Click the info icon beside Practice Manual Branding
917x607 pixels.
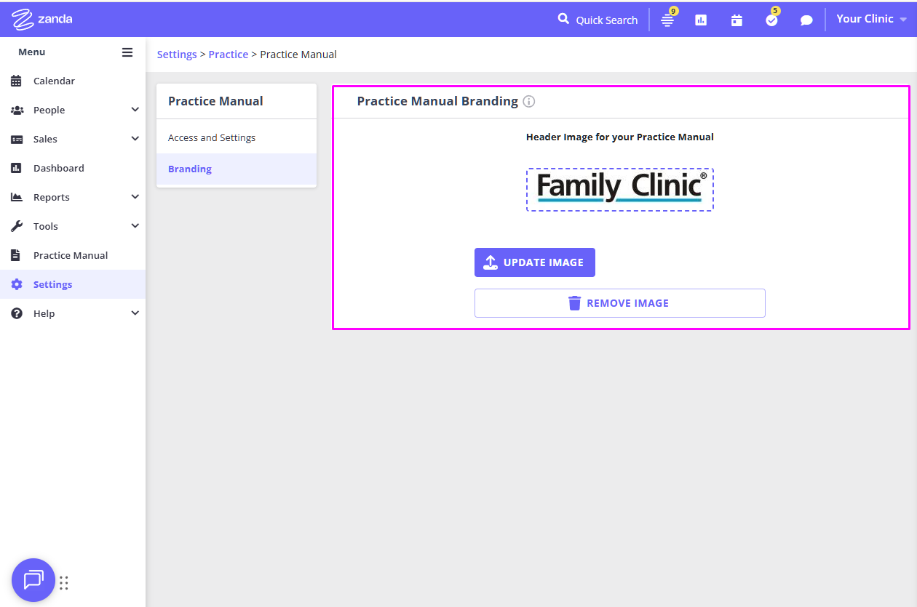[x=529, y=102]
